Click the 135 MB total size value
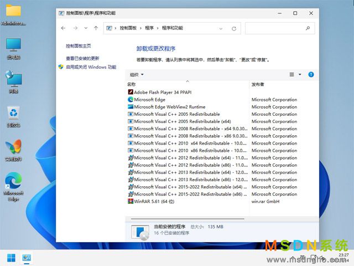 point(215,227)
